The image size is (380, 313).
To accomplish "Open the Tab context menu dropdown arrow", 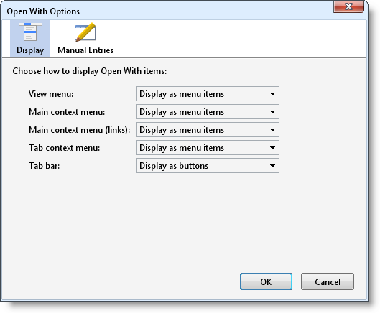I will (x=272, y=148).
